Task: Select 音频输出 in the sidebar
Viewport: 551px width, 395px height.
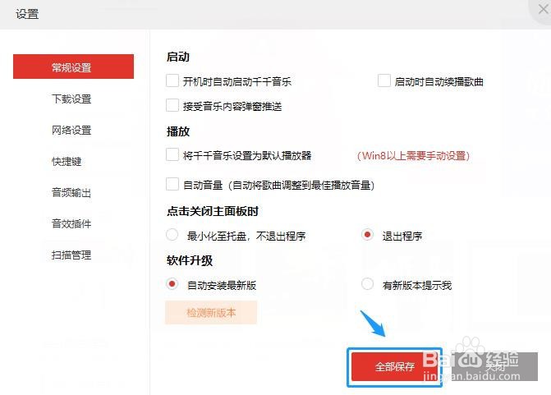Action: pos(71,193)
